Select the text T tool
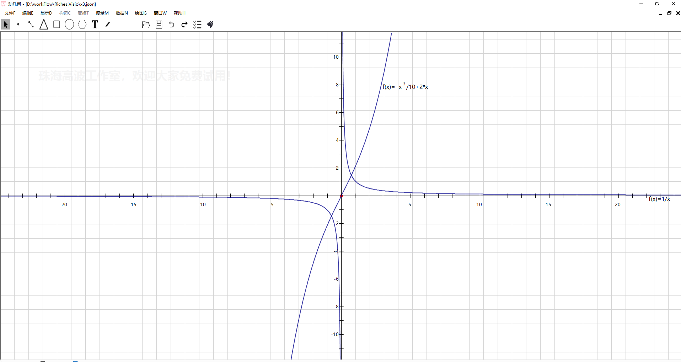The image size is (681, 362). [x=95, y=25]
